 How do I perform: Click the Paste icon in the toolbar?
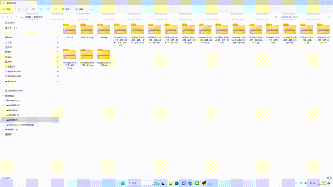point(33,9)
